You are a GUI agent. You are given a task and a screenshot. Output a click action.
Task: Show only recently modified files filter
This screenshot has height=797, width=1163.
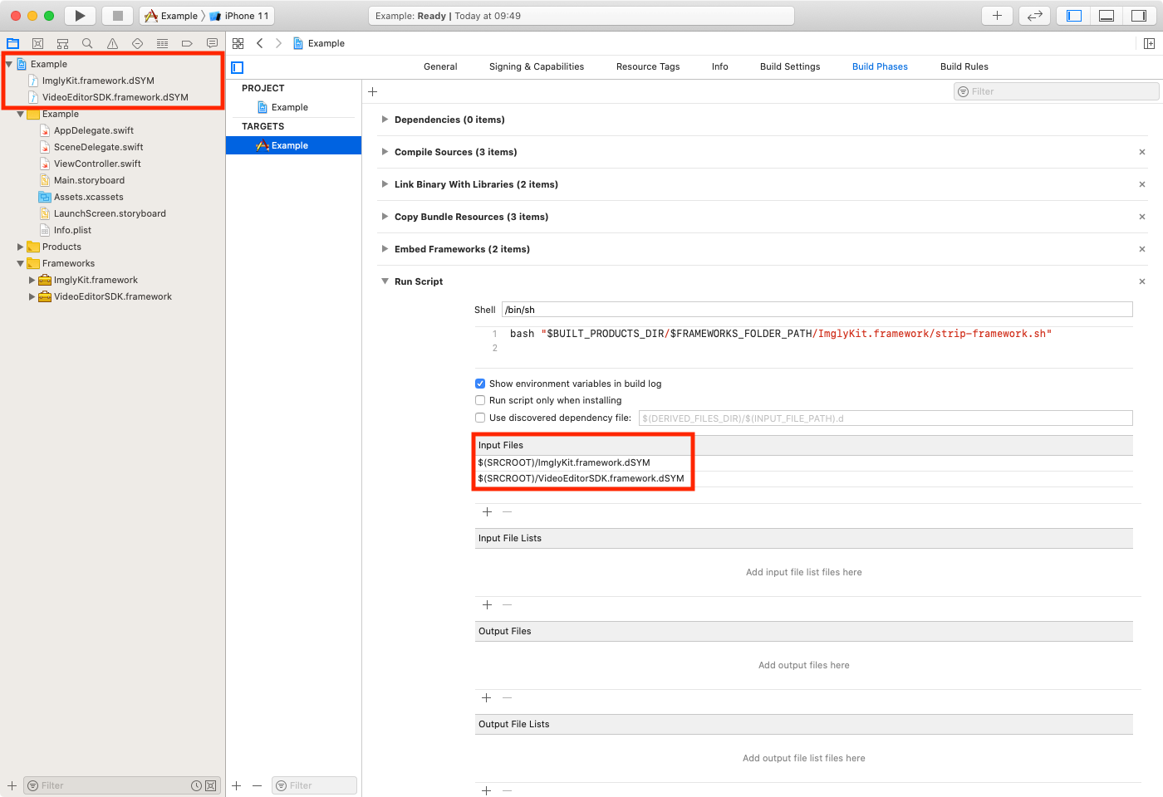click(x=196, y=785)
